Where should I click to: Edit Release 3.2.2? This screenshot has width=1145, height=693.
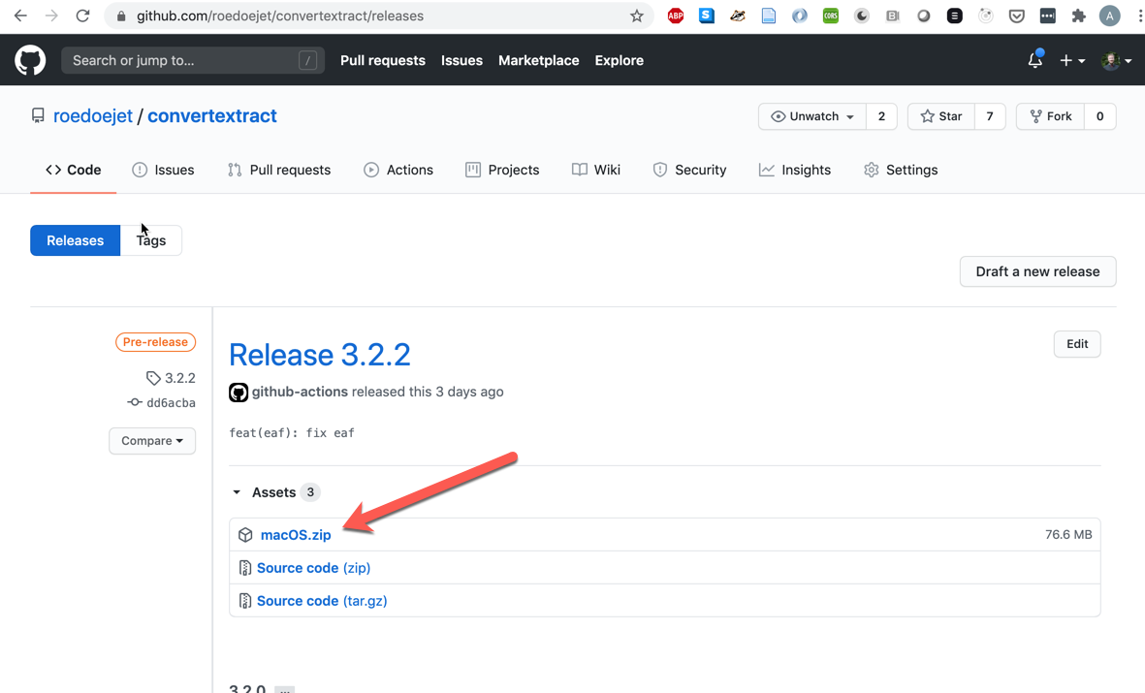(1077, 344)
